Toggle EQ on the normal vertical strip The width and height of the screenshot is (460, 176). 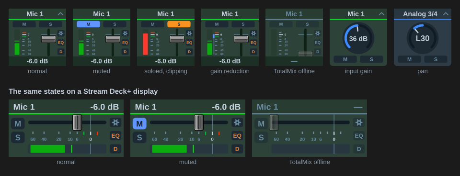pos(61,43)
